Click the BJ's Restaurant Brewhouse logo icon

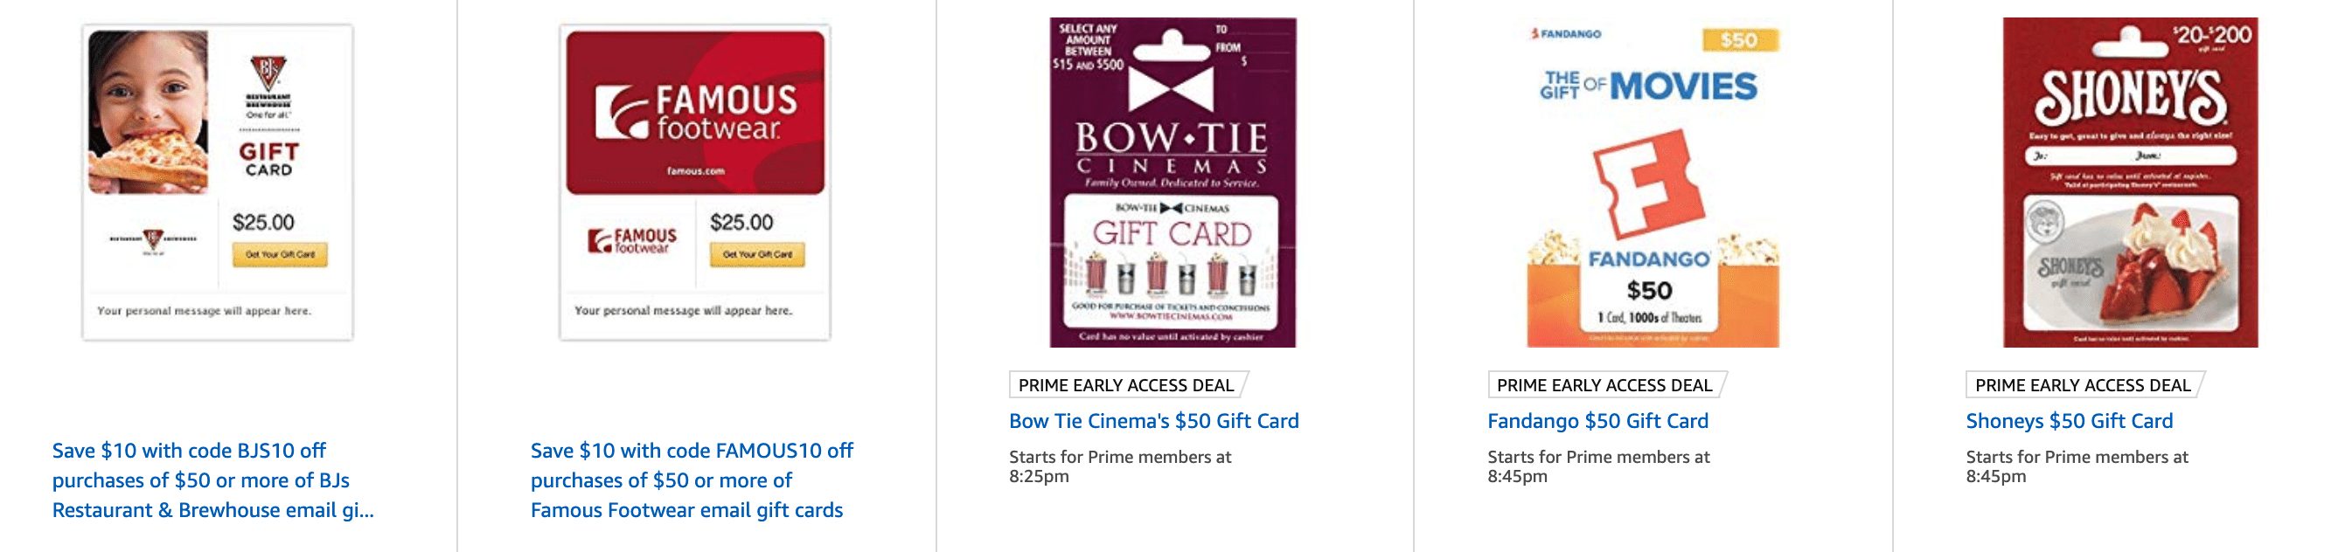coord(268,74)
